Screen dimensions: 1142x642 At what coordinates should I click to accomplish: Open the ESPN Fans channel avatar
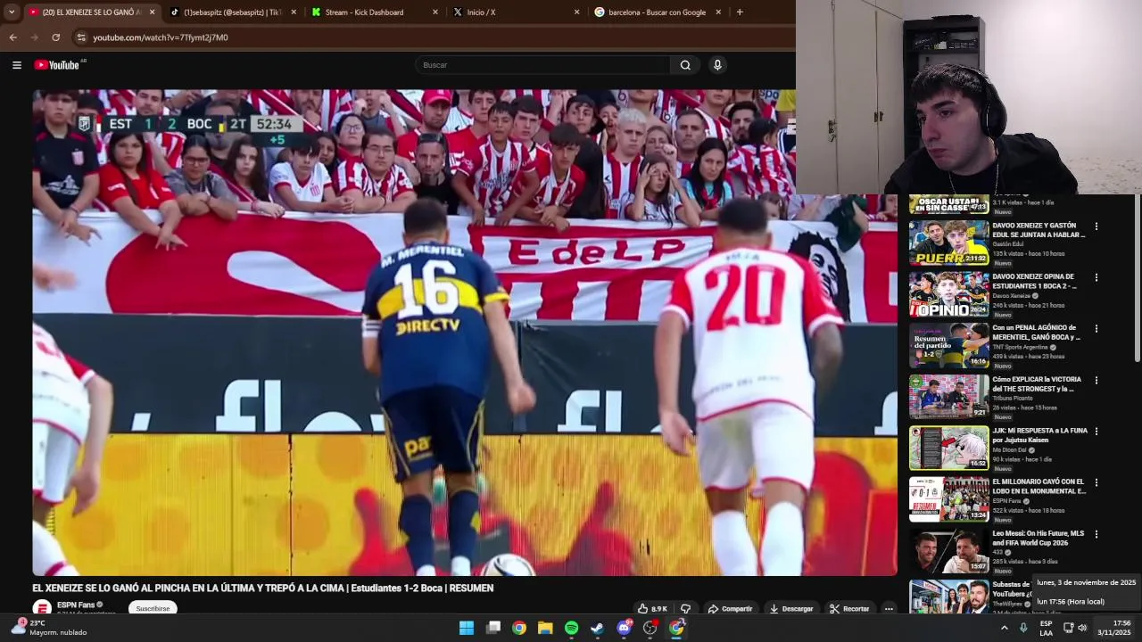[41, 608]
